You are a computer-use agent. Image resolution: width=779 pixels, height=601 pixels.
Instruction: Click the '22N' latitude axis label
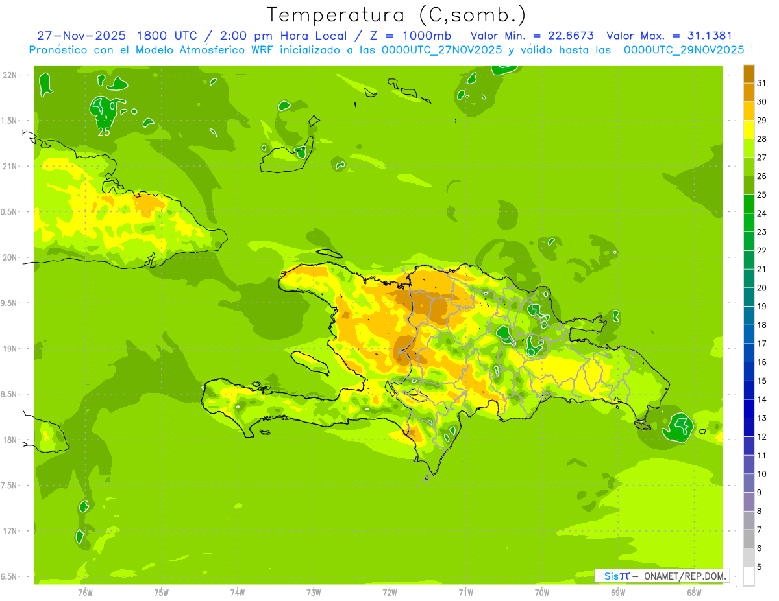click(x=10, y=75)
